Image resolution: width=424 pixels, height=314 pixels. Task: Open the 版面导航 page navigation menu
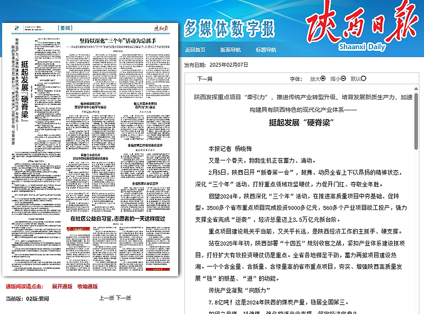pyautogui.click(x=231, y=50)
